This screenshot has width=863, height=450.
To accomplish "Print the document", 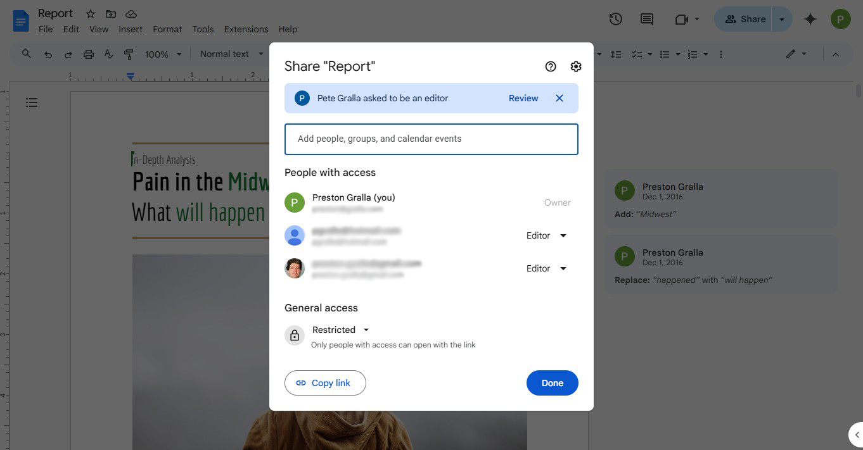I will pos(88,54).
